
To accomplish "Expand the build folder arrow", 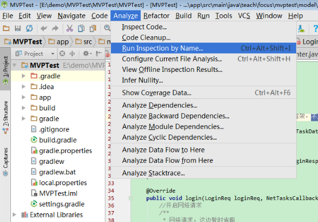I will tap(24, 108).
